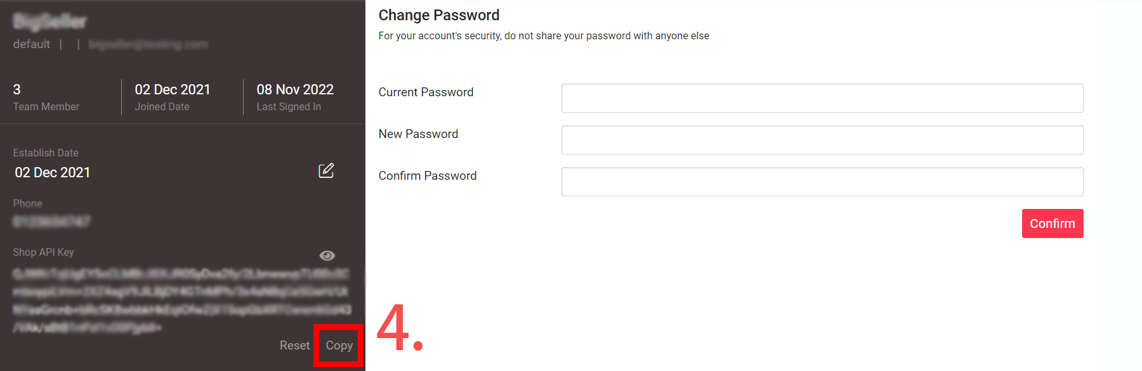Click the edit pencil icon beside Establish Date
Image resolution: width=1142 pixels, height=371 pixels.
point(326,170)
